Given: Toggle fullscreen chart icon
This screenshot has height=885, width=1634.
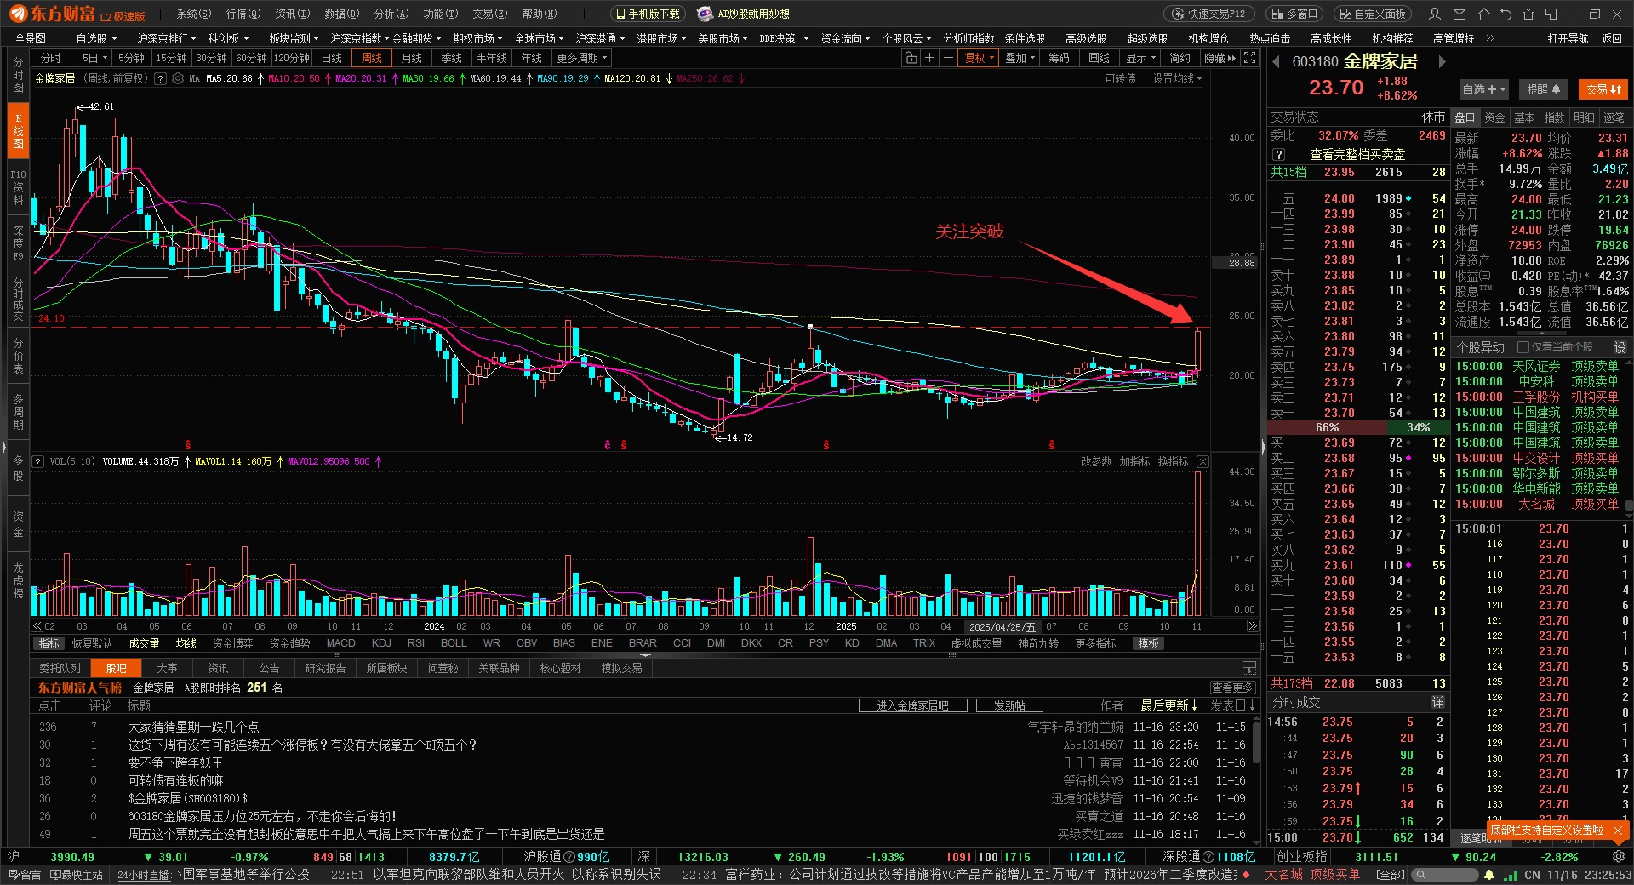Looking at the screenshot, I should (1249, 58).
